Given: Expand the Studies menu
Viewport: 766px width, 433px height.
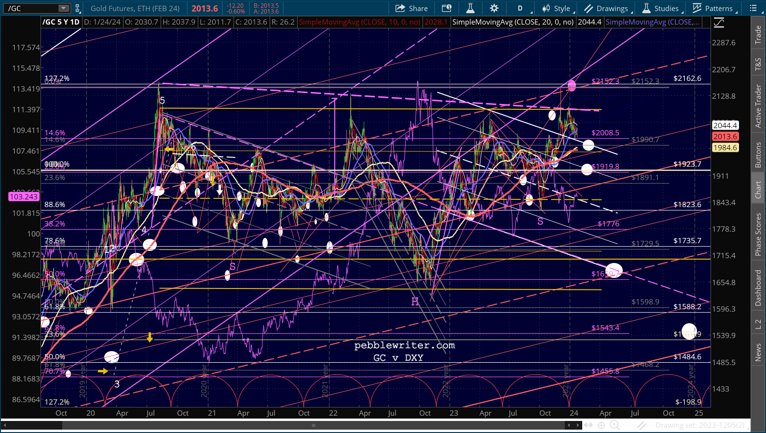Looking at the screenshot, I should [662, 8].
